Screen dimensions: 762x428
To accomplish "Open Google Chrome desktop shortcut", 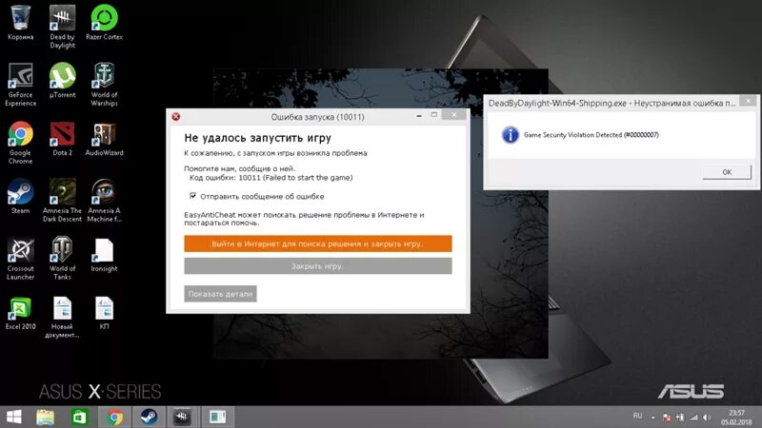I will coord(20,142).
